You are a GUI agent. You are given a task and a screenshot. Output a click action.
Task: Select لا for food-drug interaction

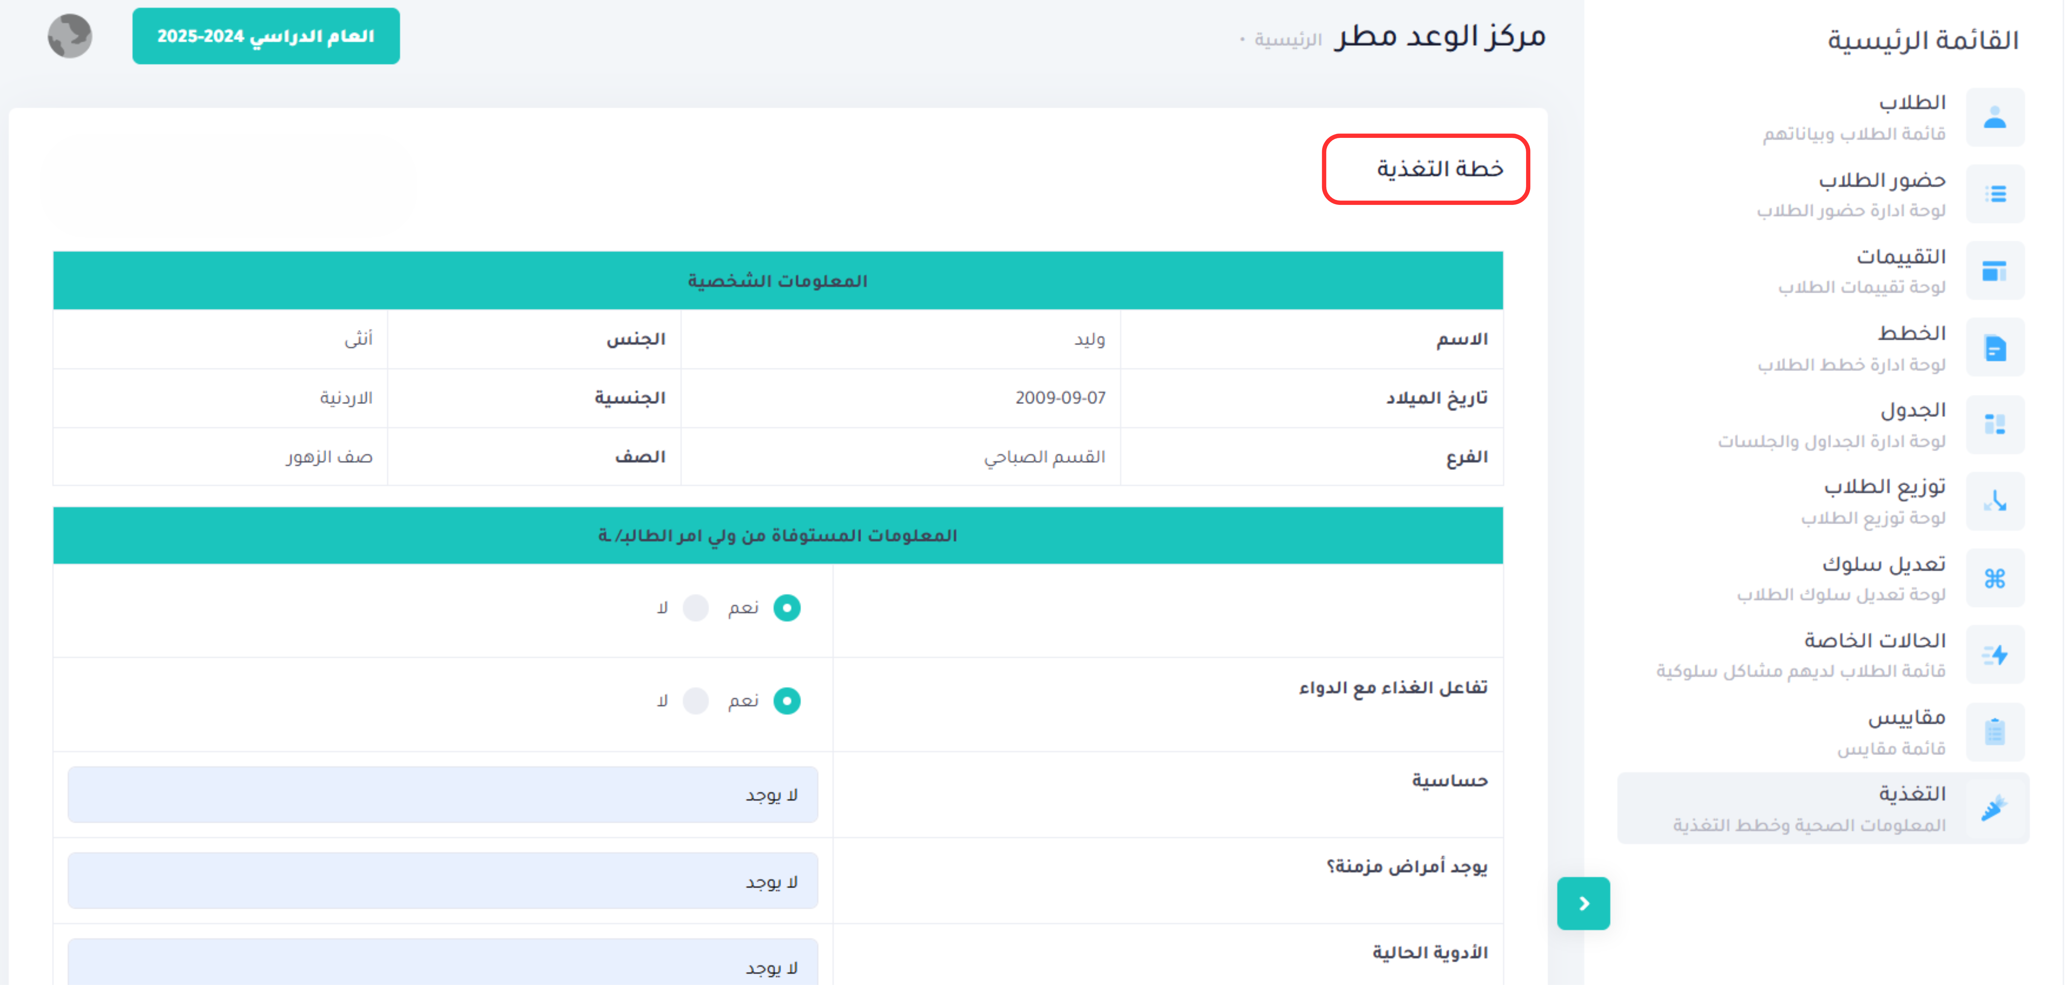click(x=695, y=701)
